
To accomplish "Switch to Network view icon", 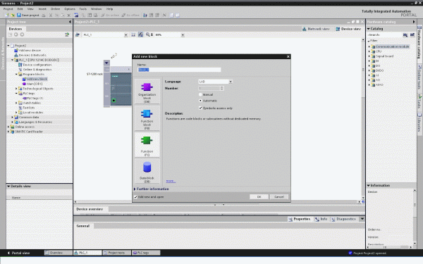I will tap(305, 29).
